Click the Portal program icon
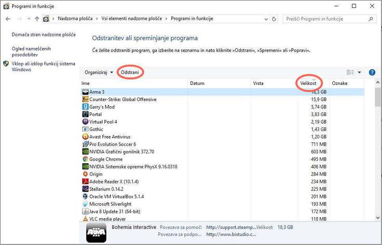Image resolution: width=382 pixels, height=245 pixels. (85, 114)
